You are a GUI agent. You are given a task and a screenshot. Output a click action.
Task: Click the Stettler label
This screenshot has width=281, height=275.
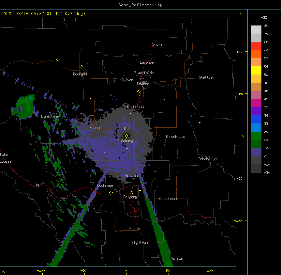point(207,77)
